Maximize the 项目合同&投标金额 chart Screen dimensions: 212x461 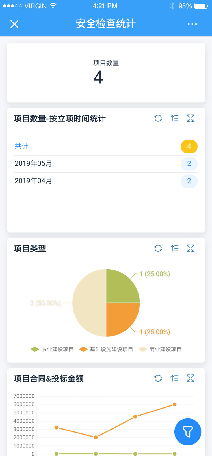coord(191,378)
